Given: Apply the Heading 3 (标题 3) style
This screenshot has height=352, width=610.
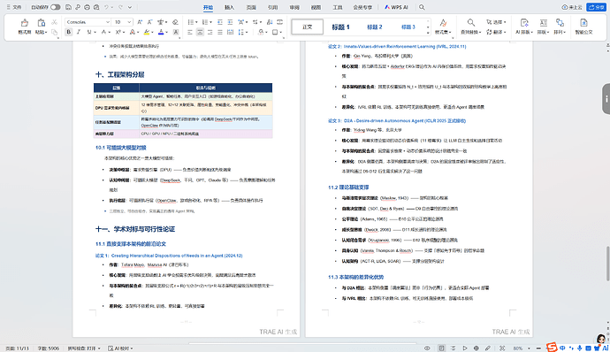Looking at the screenshot, I should pyautogui.click(x=408, y=27).
